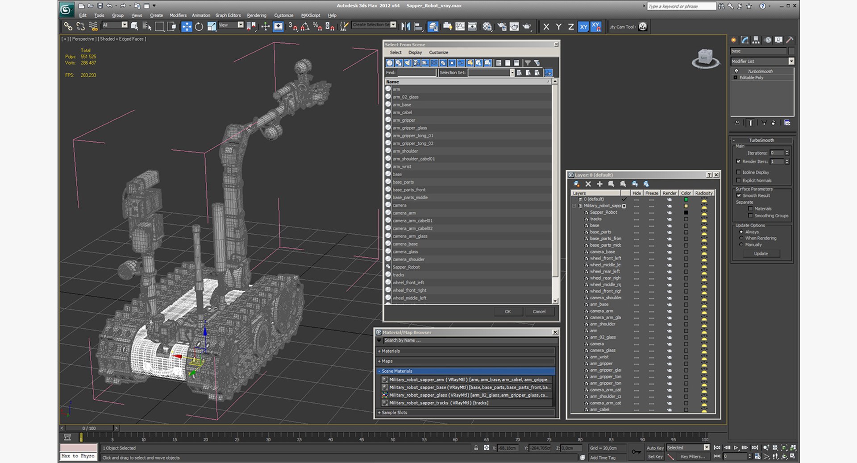Screen dimensions: 857x463
Task: Open the Hierarchy command panel tab
Action: [756, 40]
